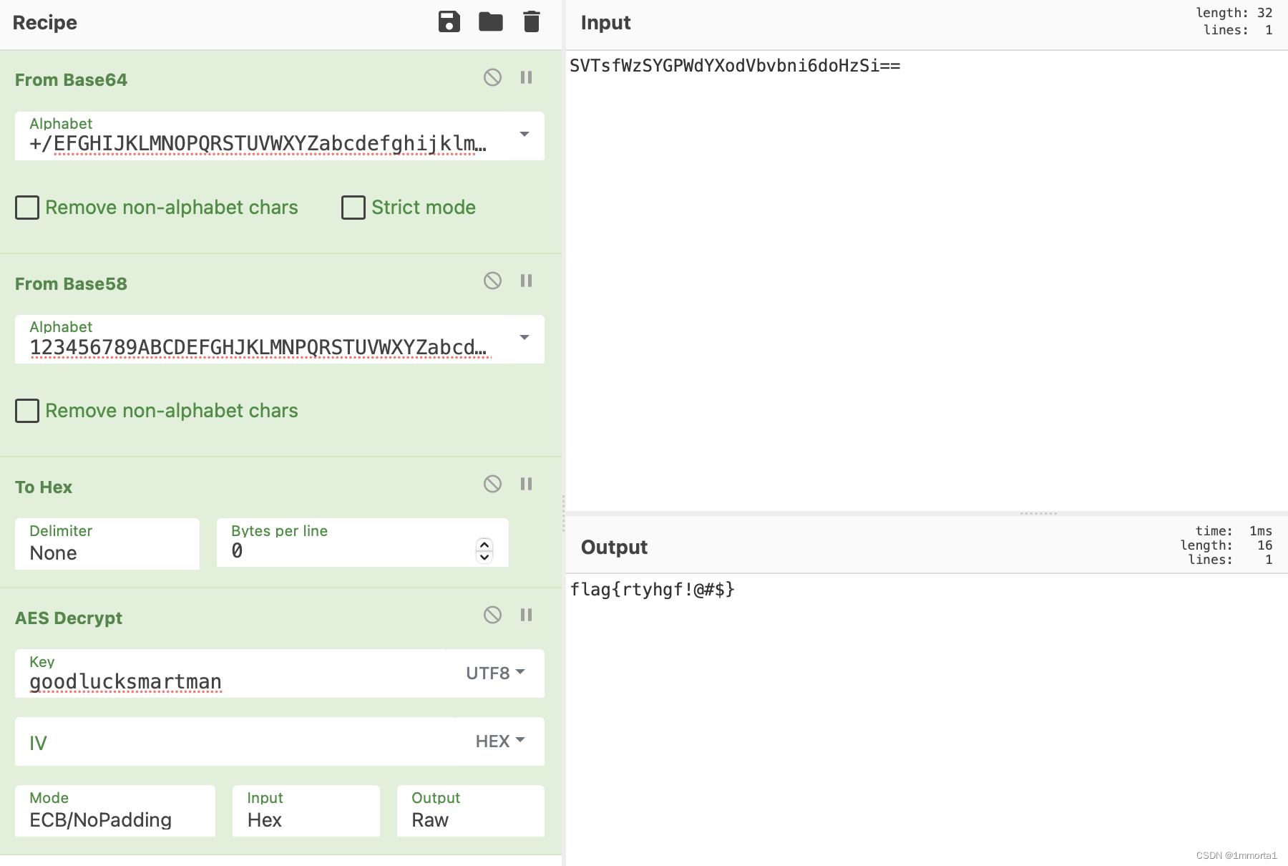The height and width of the screenshot is (866, 1288).
Task: Set a breakpoint on AES Decrypt
Action: (527, 615)
